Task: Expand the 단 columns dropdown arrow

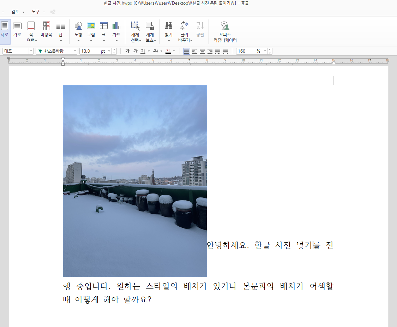Action: click(61, 41)
